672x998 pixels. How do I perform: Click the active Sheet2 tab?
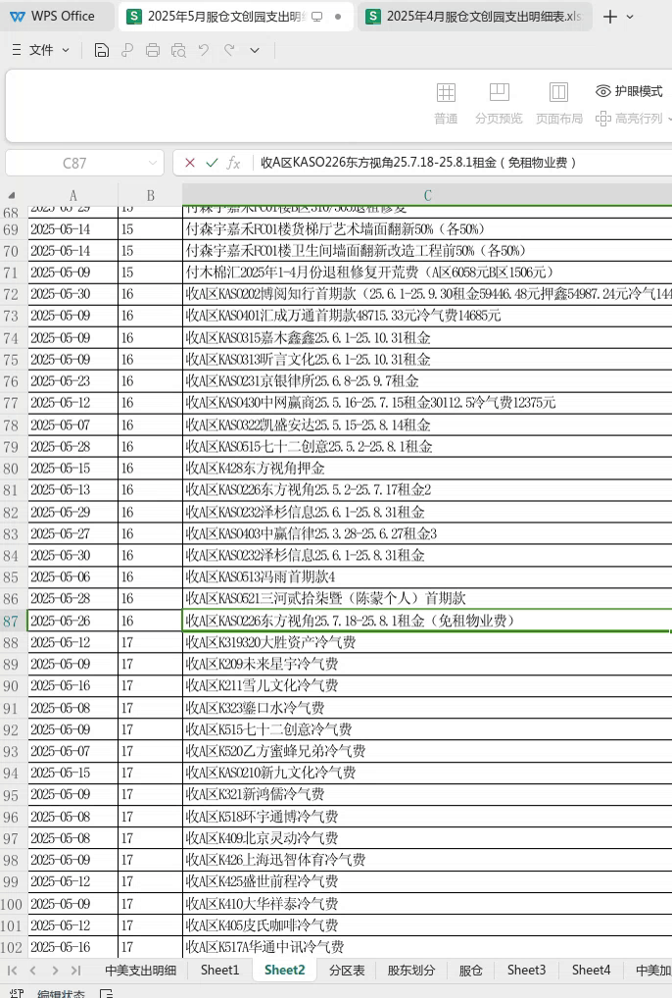click(x=285, y=970)
